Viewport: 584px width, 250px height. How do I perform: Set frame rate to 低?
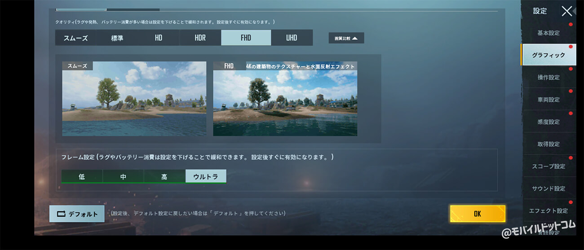82,176
